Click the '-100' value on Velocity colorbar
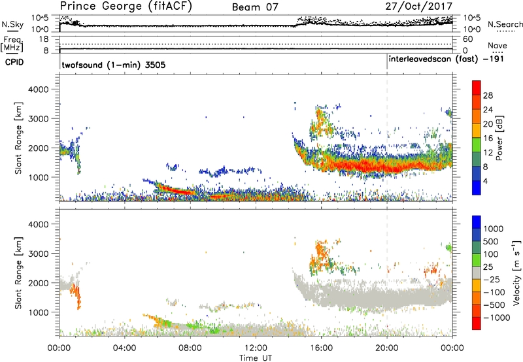Viewport: 523px width, 362px height. coord(494,292)
